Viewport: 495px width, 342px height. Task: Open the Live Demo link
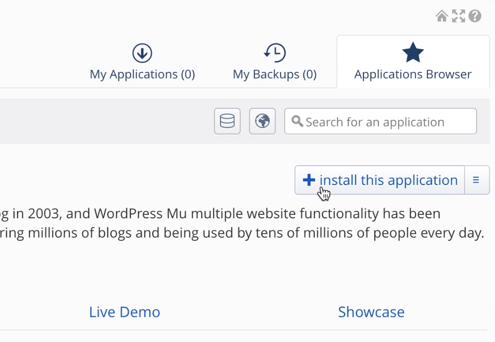(x=125, y=312)
